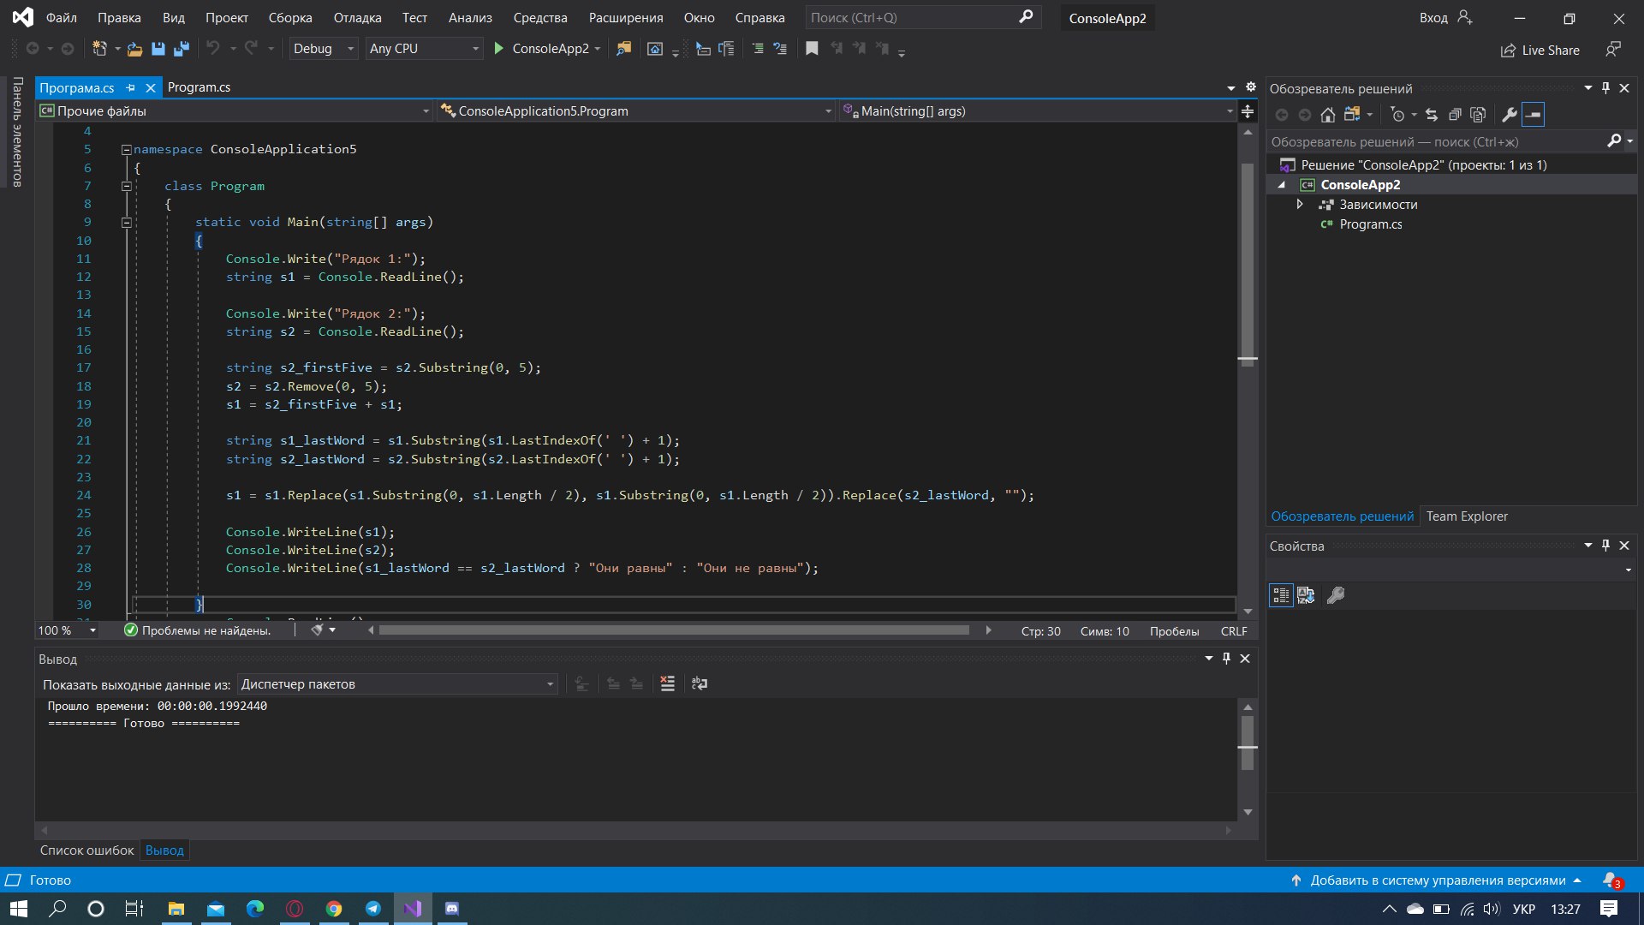Viewport: 1644px width, 925px height.
Task: Toggle a bookmark with the bookmark icon
Action: (812, 49)
